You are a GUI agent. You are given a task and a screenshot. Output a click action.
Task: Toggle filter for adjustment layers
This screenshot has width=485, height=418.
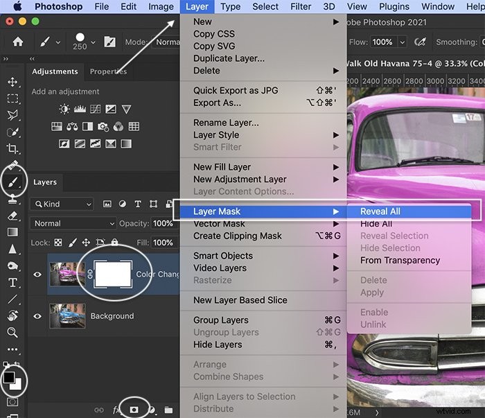point(123,204)
